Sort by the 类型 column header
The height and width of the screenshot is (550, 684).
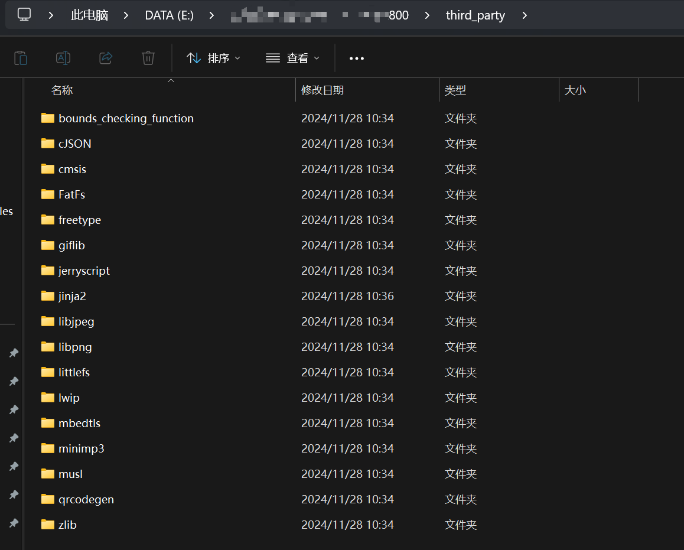coord(455,90)
